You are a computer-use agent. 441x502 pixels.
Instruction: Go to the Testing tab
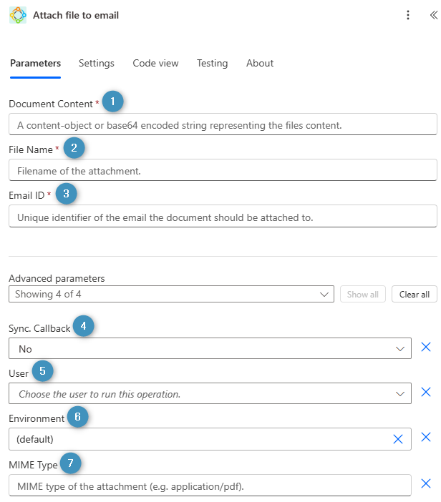[213, 63]
